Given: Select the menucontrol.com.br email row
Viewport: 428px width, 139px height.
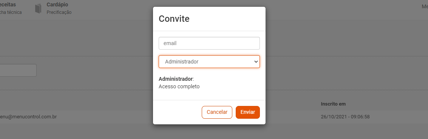Looking at the screenshot, I should click(x=214, y=117).
